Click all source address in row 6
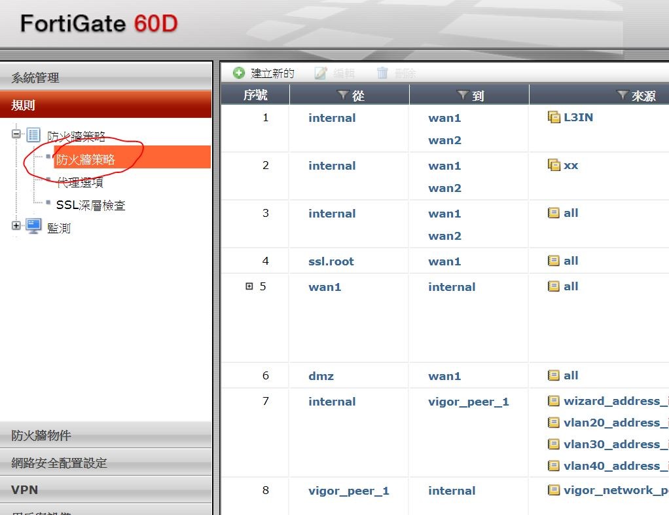The image size is (669, 515). 571,375
